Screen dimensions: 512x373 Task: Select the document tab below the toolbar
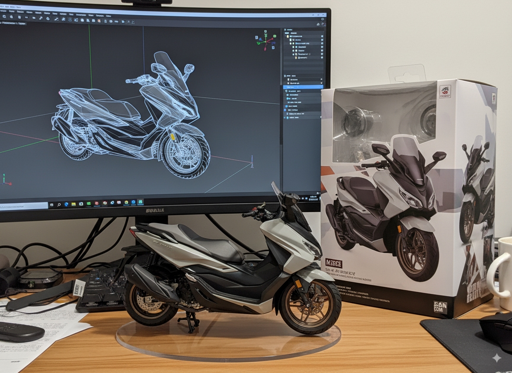point(12,23)
